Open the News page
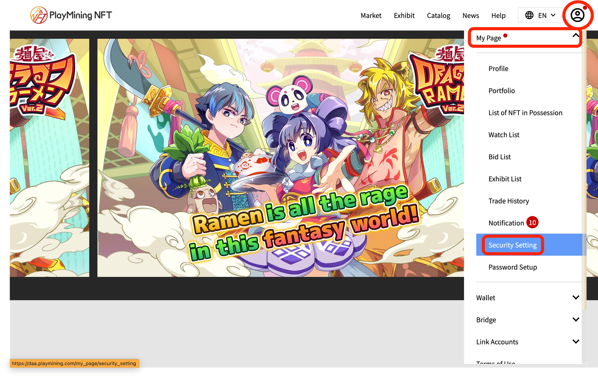This screenshot has width=598, height=379. point(470,15)
